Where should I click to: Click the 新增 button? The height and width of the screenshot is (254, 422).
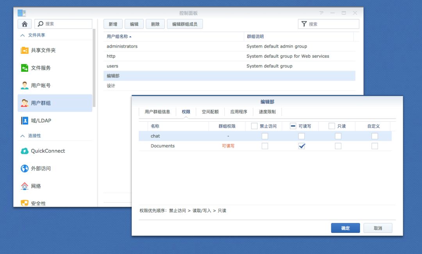click(x=113, y=24)
